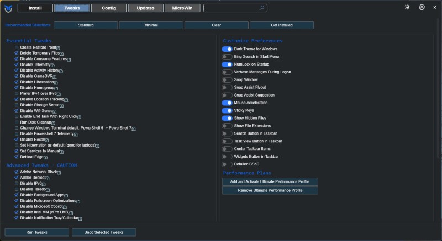
Task: Toggle the light/dark theme sun icon
Action: coord(407,7)
